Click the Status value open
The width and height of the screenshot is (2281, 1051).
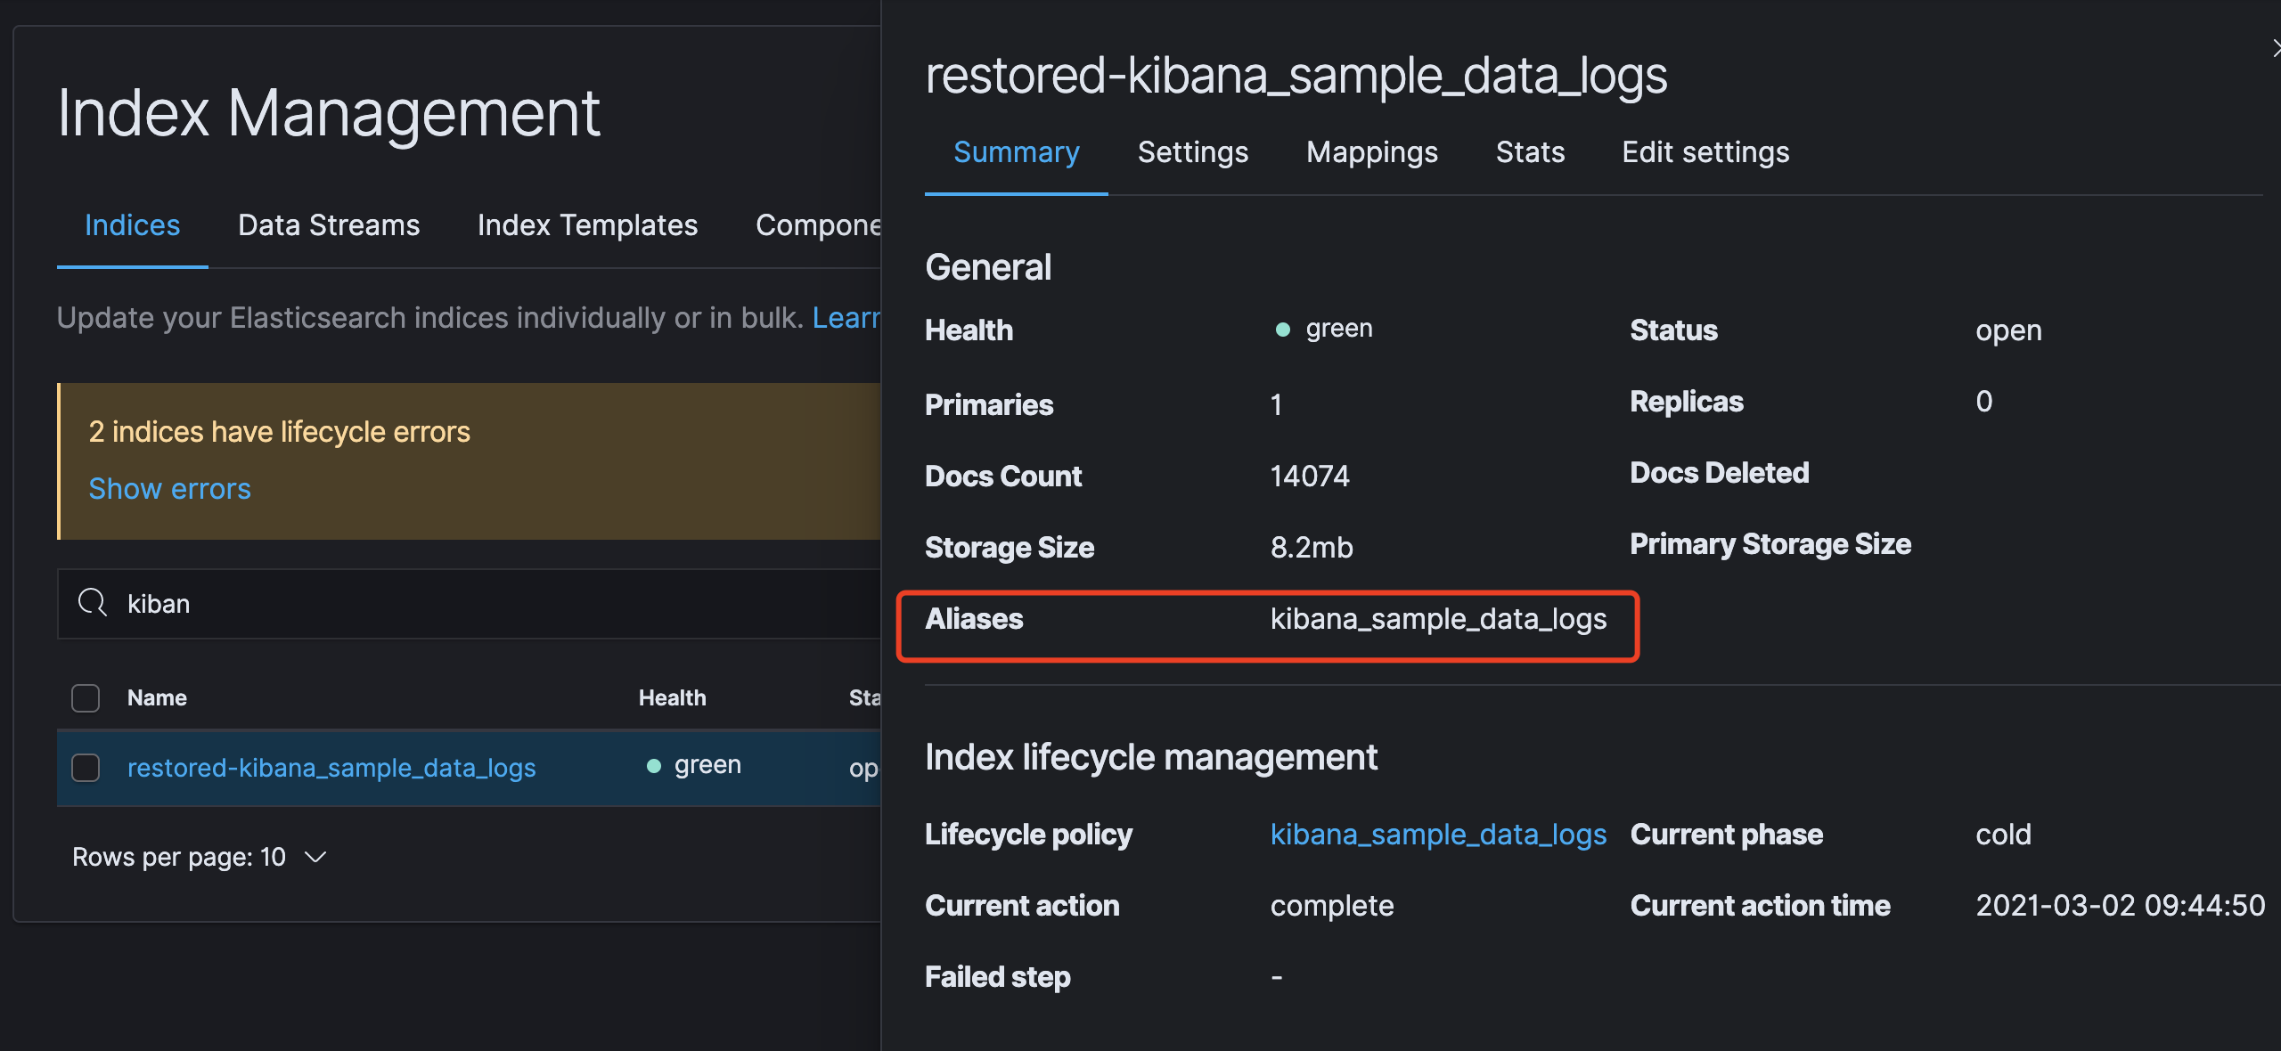pyautogui.click(x=2008, y=330)
